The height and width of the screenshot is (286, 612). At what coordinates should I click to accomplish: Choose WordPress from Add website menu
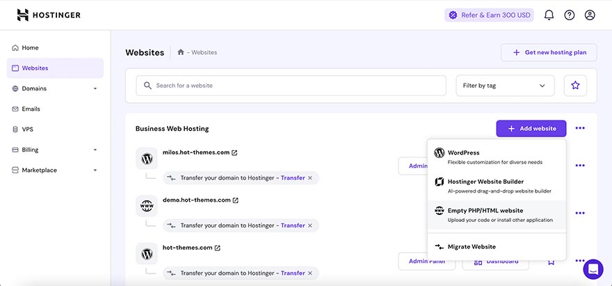497,157
